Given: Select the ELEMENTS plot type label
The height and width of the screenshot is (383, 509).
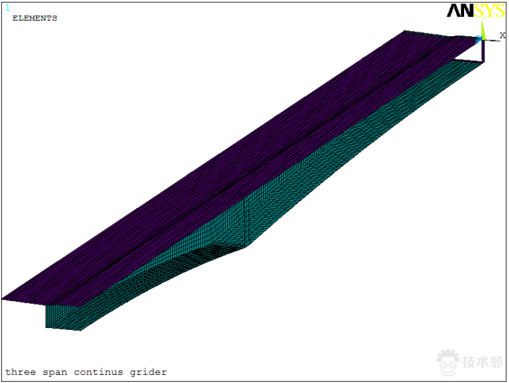Looking at the screenshot, I should [x=35, y=19].
